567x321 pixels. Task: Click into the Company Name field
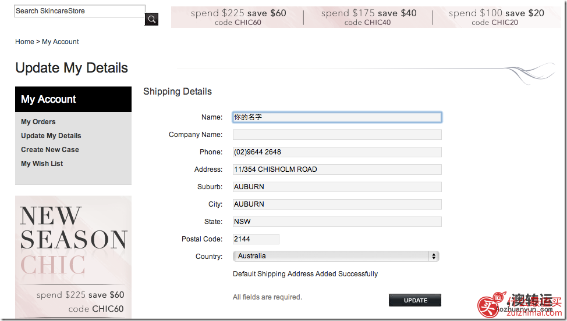point(337,135)
